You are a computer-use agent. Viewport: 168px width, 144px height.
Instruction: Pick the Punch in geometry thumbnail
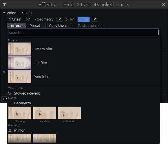[x=45, y=113]
